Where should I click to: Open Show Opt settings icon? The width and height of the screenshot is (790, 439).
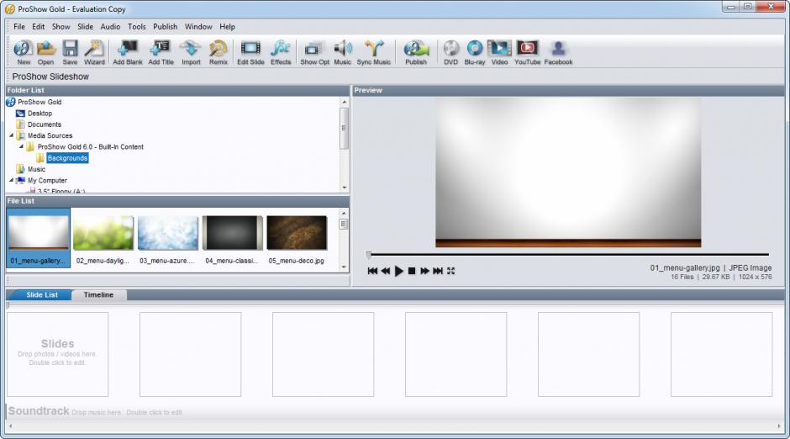tap(314, 52)
